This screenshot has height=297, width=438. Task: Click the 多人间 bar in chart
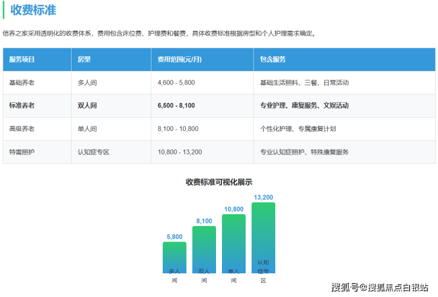(x=175, y=256)
